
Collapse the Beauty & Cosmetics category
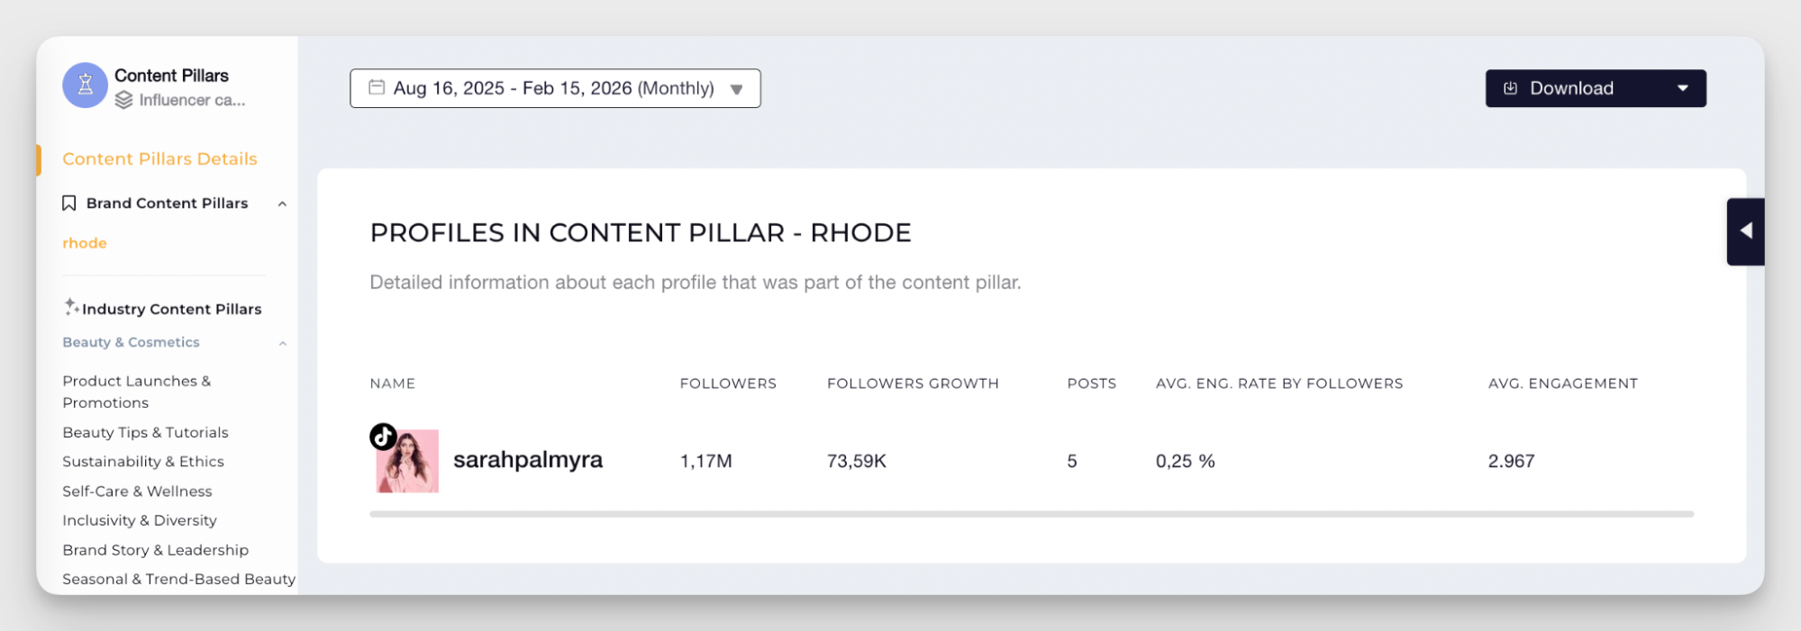pyautogui.click(x=282, y=343)
